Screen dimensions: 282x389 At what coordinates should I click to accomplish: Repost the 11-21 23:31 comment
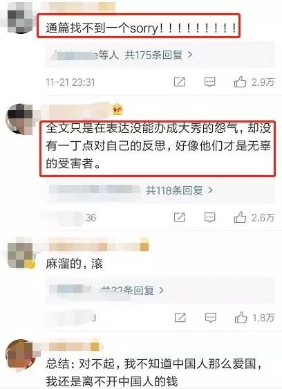tap(180, 82)
